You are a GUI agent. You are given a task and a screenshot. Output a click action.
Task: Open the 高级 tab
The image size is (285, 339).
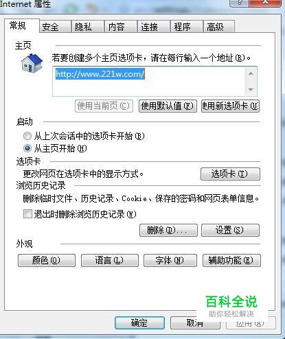pos(219,27)
